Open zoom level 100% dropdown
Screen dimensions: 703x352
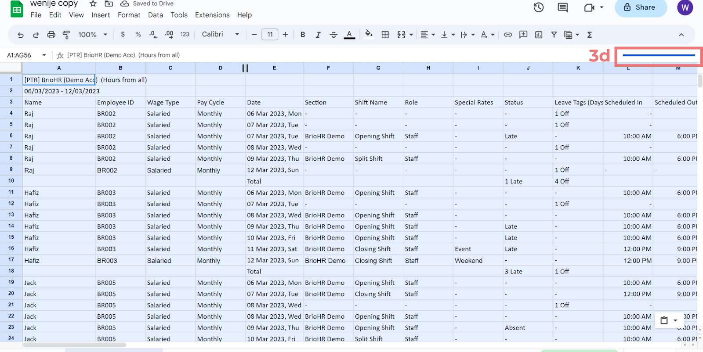pyautogui.click(x=93, y=34)
